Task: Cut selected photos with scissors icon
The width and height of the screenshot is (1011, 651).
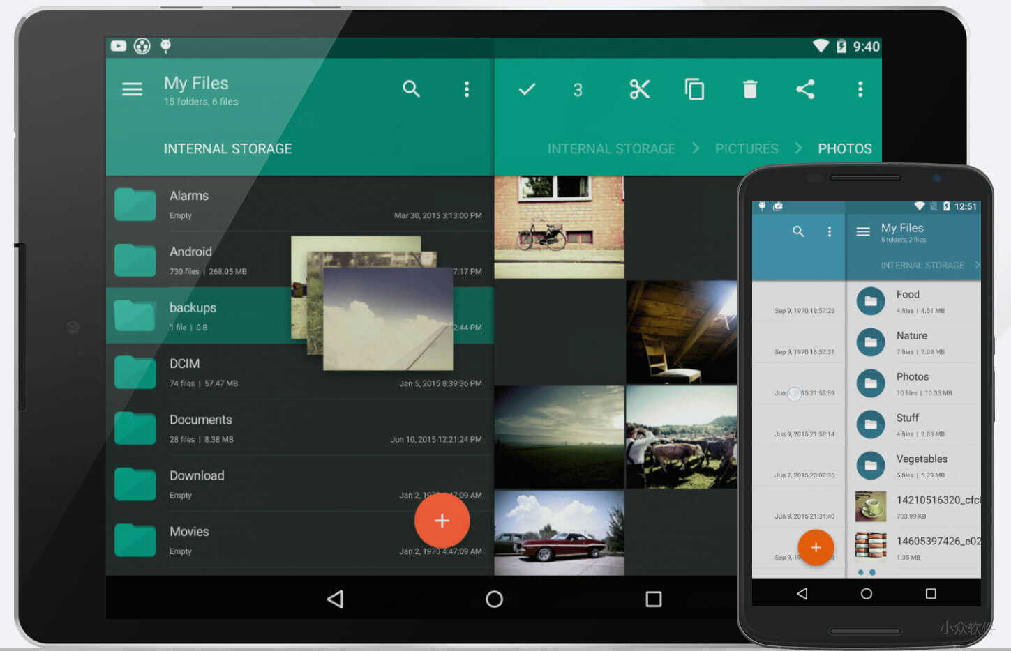Action: (x=639, y=89)
